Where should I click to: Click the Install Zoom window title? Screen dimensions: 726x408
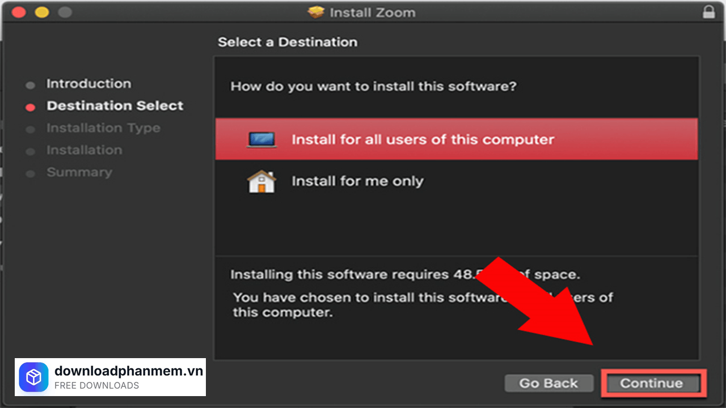point(372,12)
